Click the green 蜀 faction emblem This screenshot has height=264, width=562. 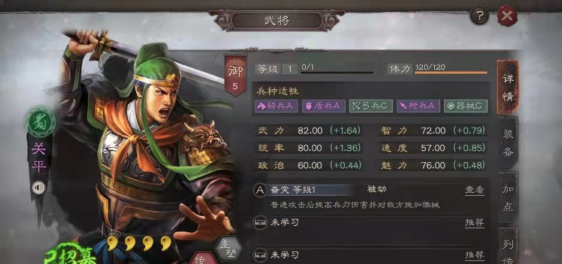(40, 122)
